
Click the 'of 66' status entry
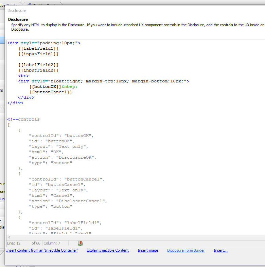pyautogui.click(x=36, y=243)
